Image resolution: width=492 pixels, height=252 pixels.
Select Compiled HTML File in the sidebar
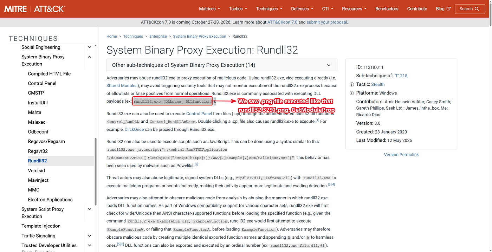tap(49, 74)
